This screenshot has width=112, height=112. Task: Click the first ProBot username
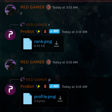(x=27, y=31)
